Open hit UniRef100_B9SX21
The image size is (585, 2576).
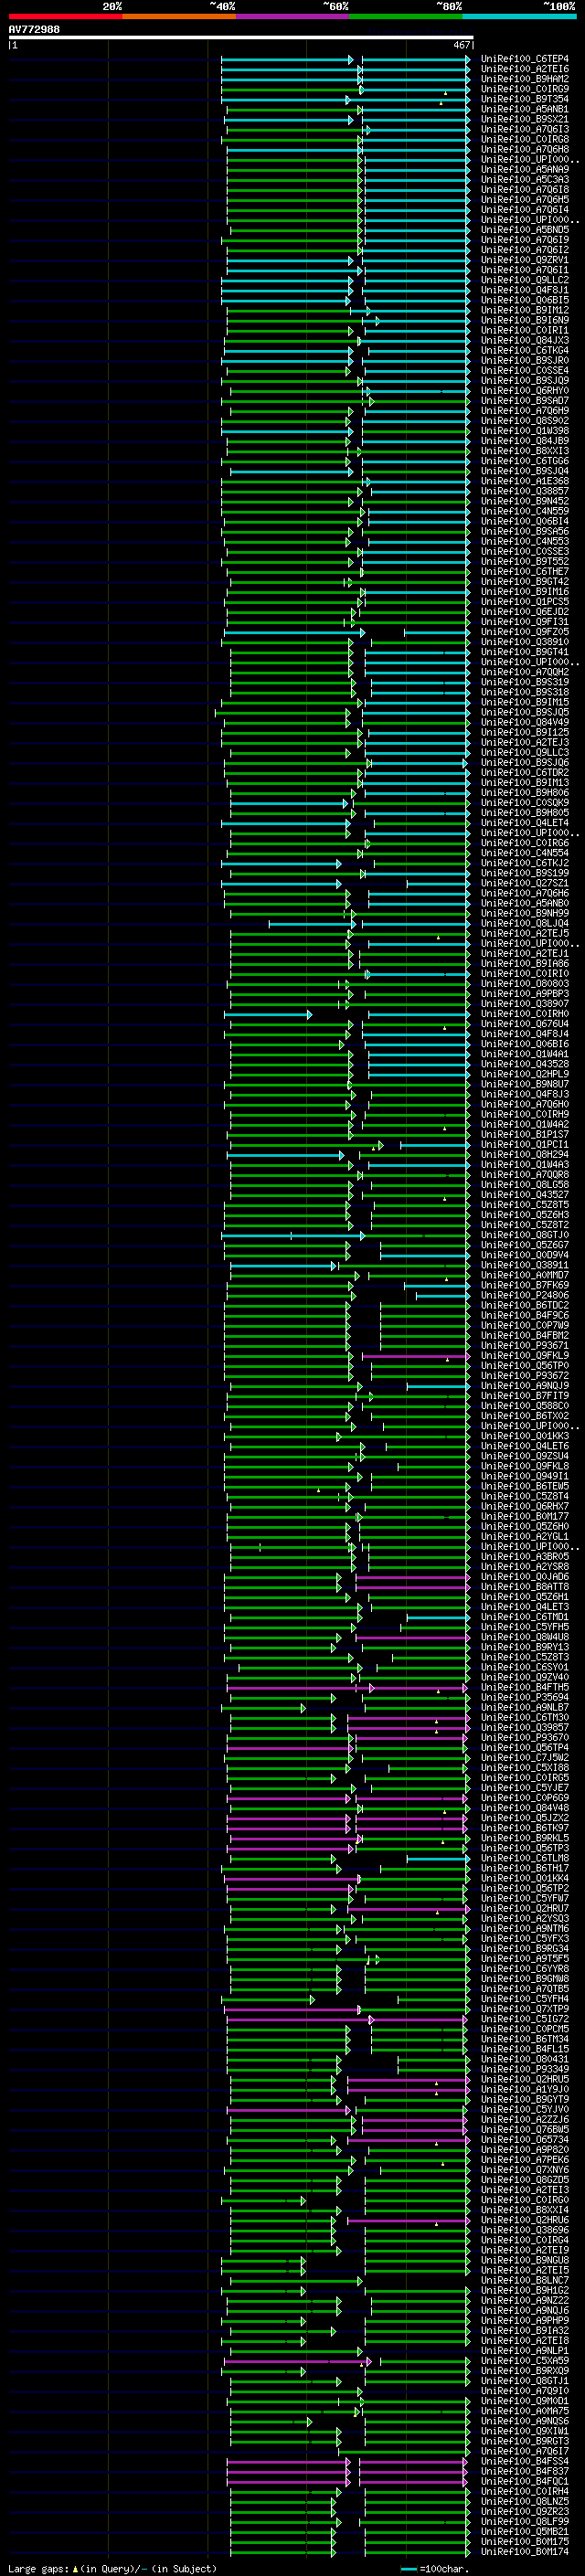[525, 119]
